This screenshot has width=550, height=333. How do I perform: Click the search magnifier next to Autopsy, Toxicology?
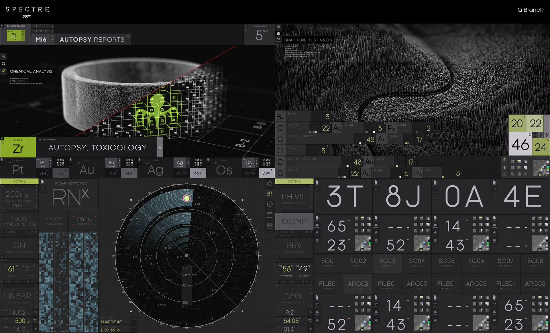point(160,147)
